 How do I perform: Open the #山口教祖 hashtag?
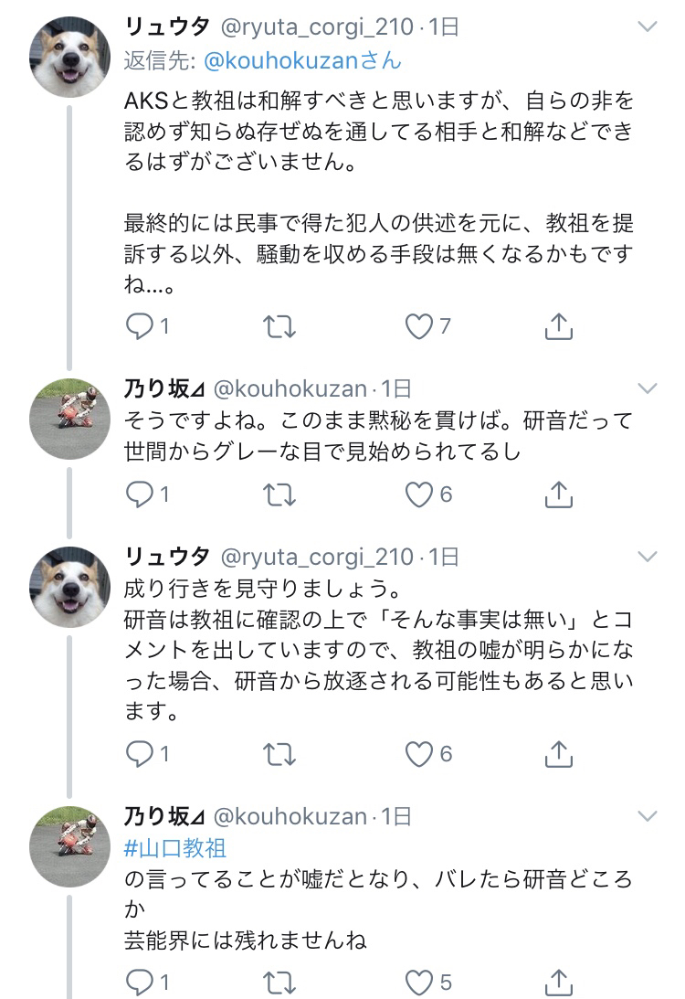(175, 847)
